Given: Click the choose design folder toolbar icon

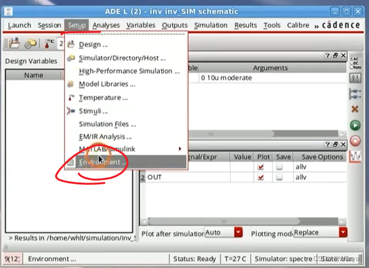Looking at the screenshot, I should (x=14, y=43).
